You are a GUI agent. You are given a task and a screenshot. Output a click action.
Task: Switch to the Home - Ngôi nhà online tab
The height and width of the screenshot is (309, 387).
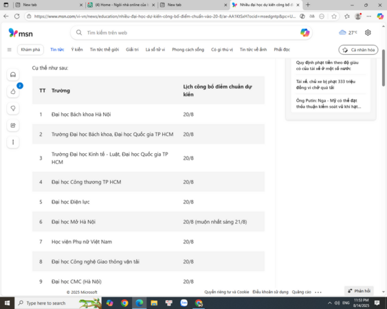pyautogui.click(x=122, y=5)
